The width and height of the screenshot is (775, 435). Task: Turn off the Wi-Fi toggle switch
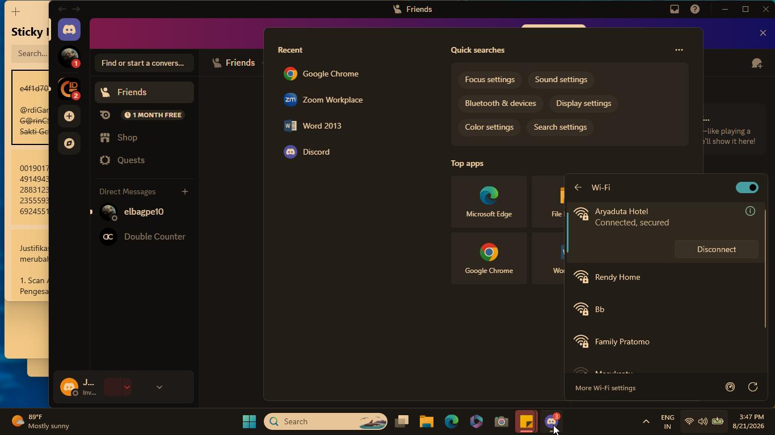(x=747, y=187)
